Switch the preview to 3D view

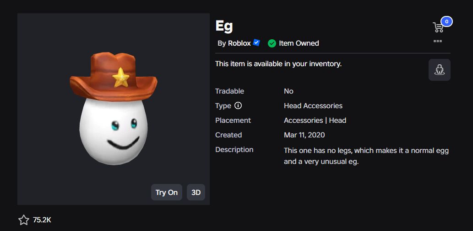click(196, 192)
